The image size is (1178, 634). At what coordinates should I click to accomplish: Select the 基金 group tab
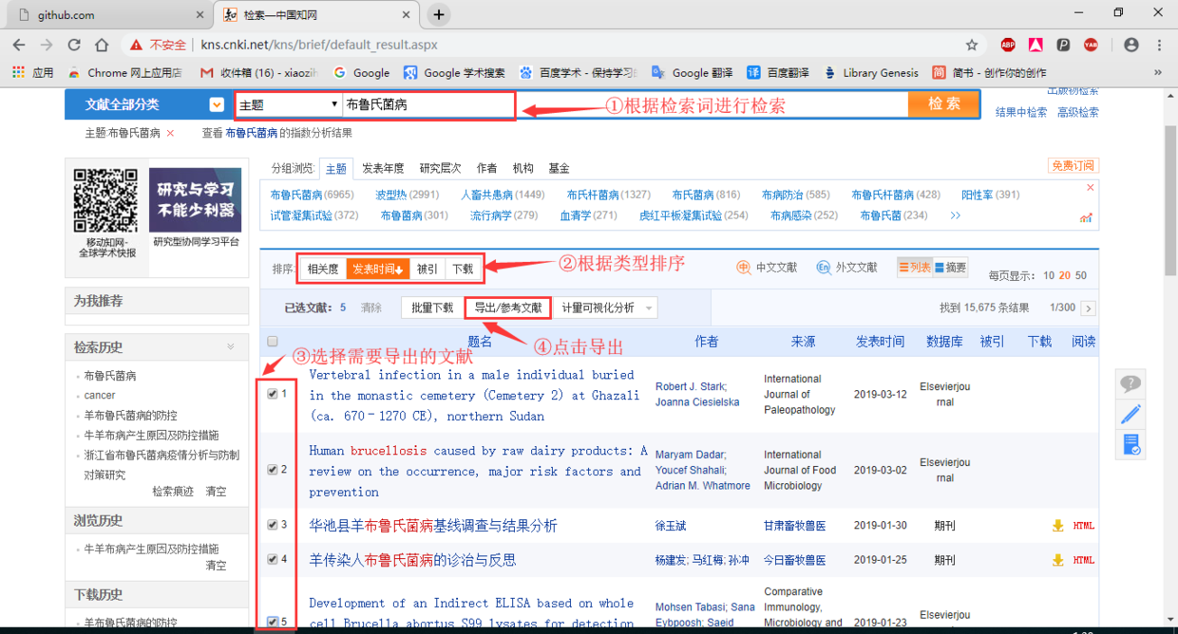click(x=559, y=168)
